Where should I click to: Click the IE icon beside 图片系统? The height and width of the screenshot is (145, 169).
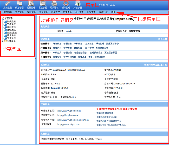click(6, 36)
